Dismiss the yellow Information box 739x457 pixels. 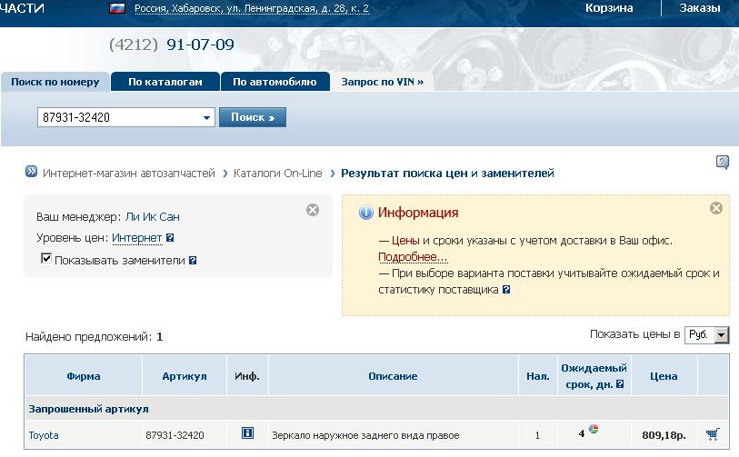(715, 208)
